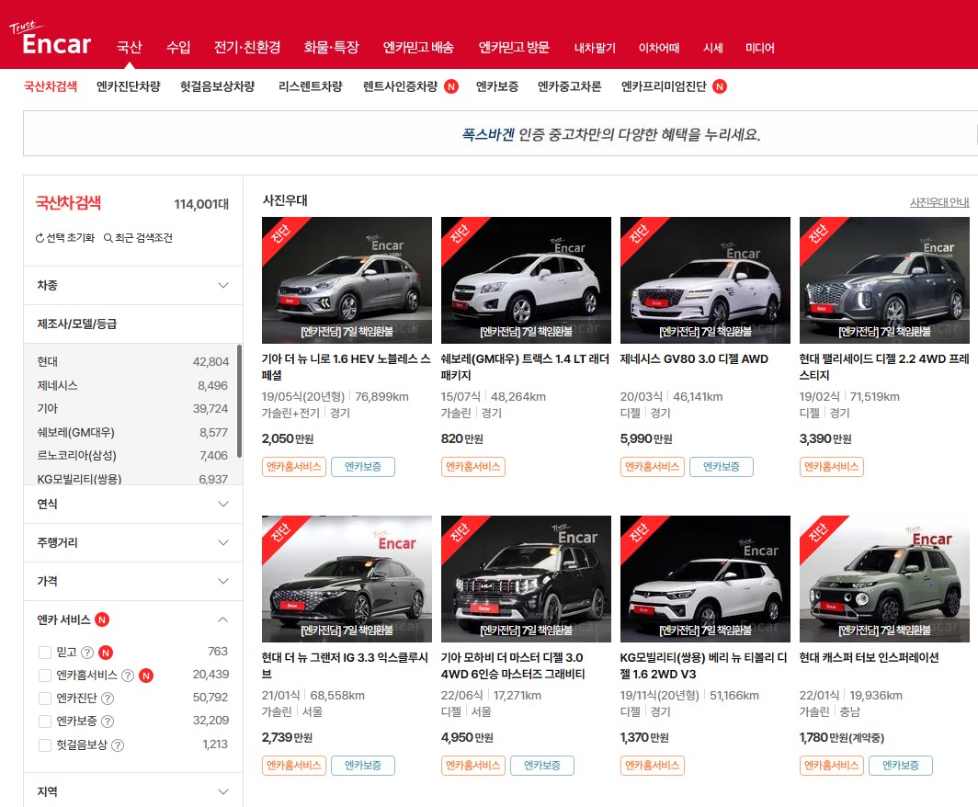Click the 폭스바겐 인증 중고차 banner
The width and height of the screenshot is (978, 807).
500,133
